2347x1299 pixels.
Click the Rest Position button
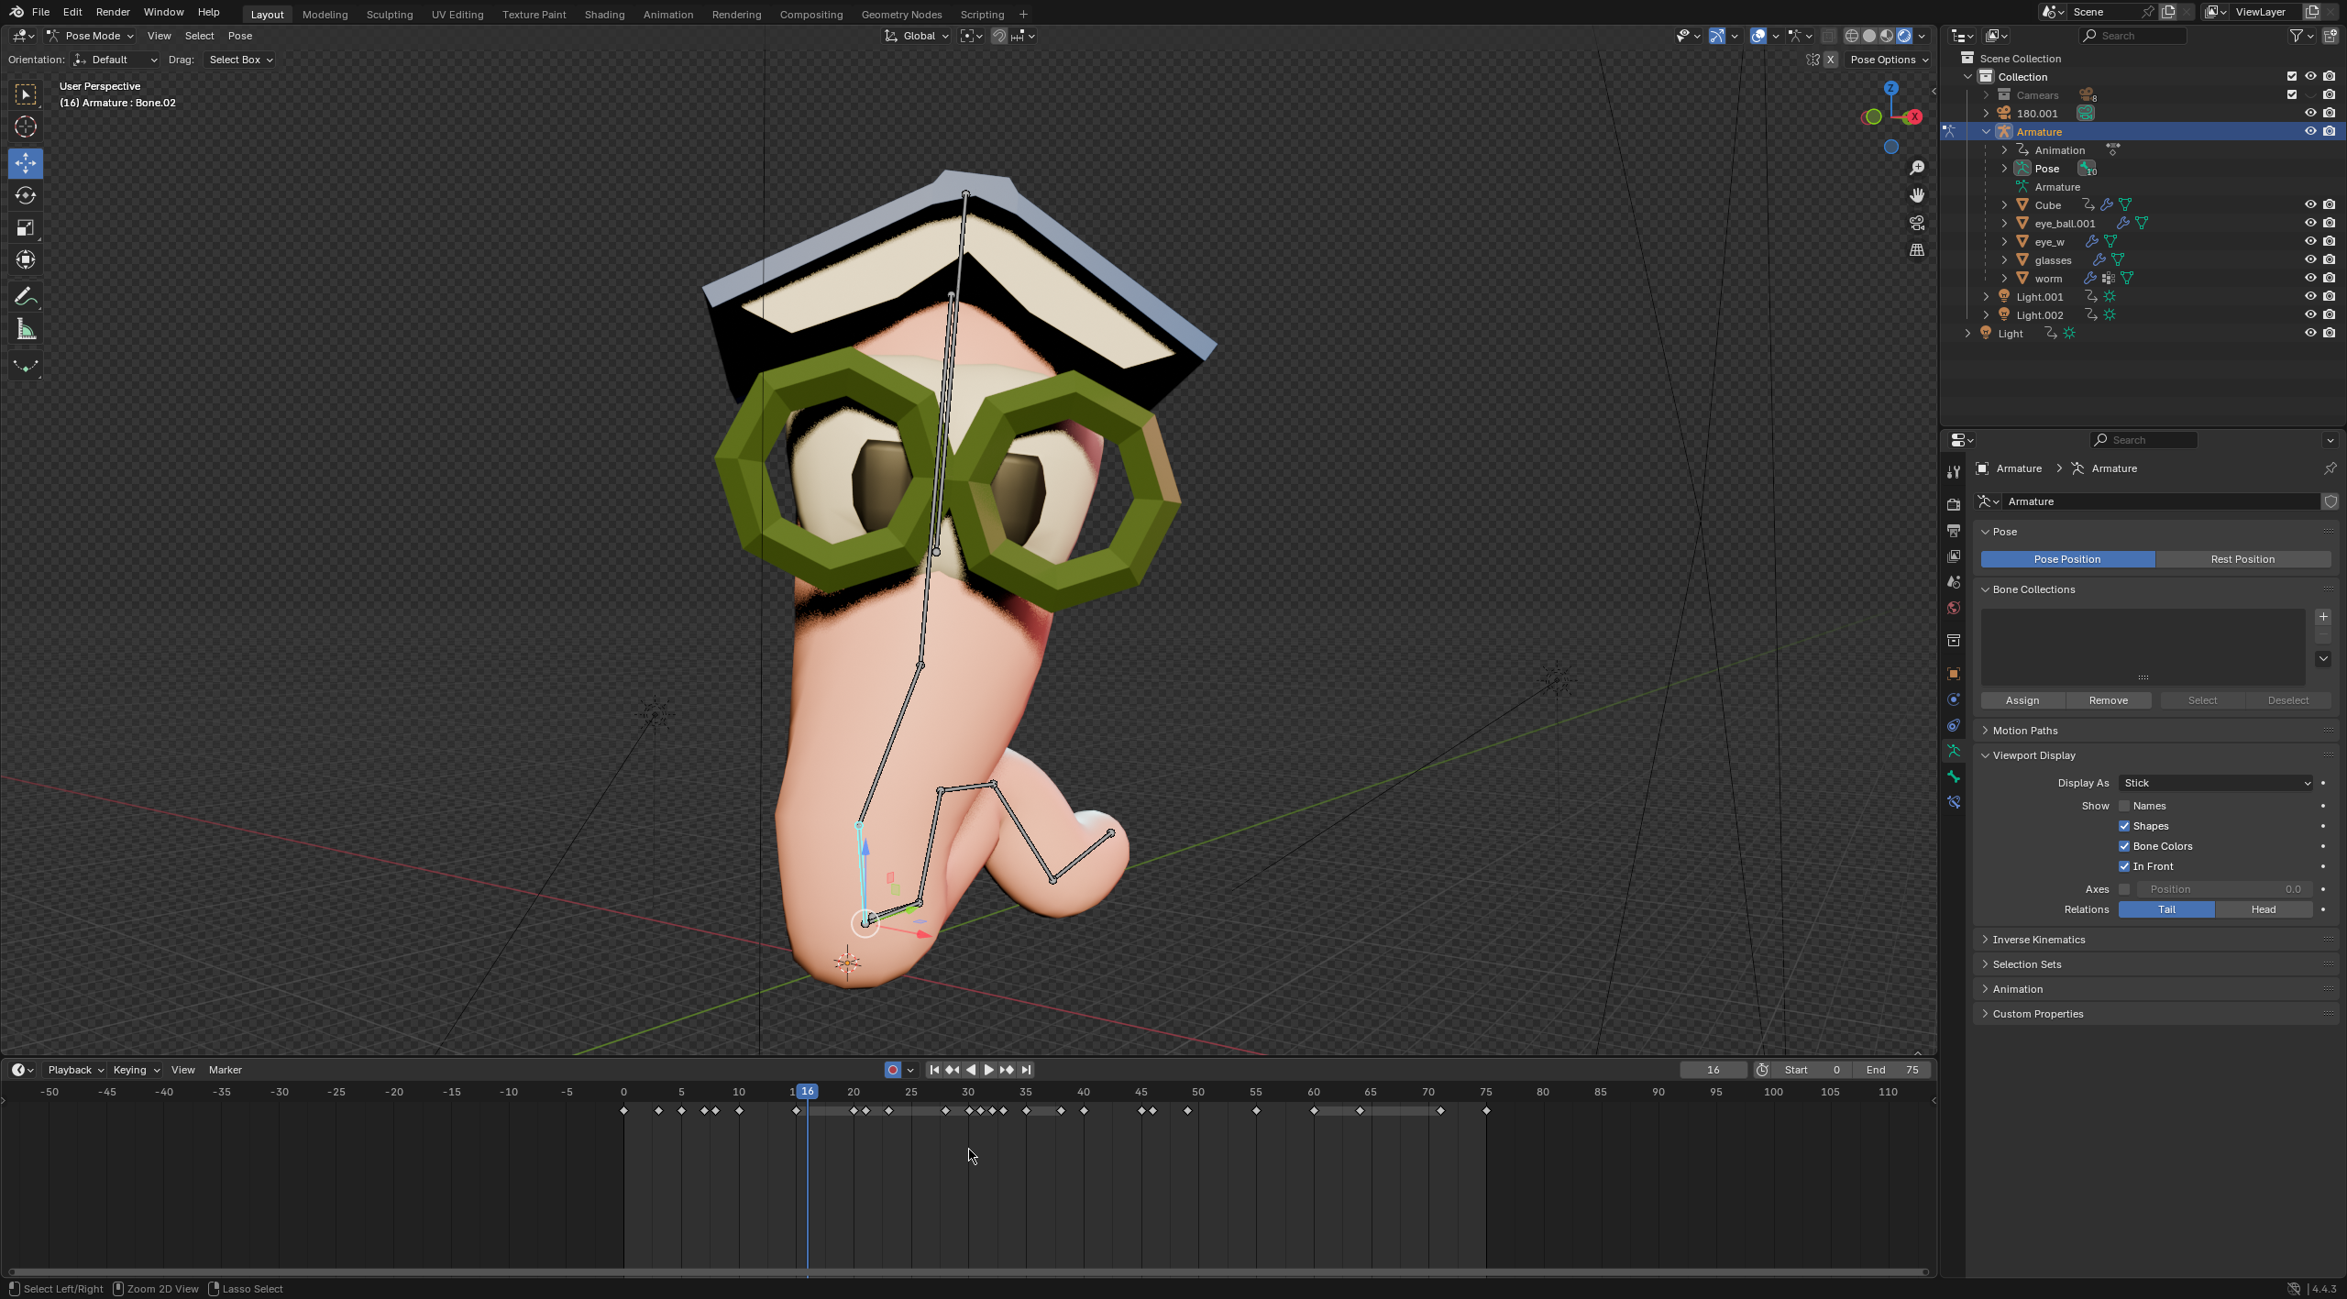[x=2242, y=559]
